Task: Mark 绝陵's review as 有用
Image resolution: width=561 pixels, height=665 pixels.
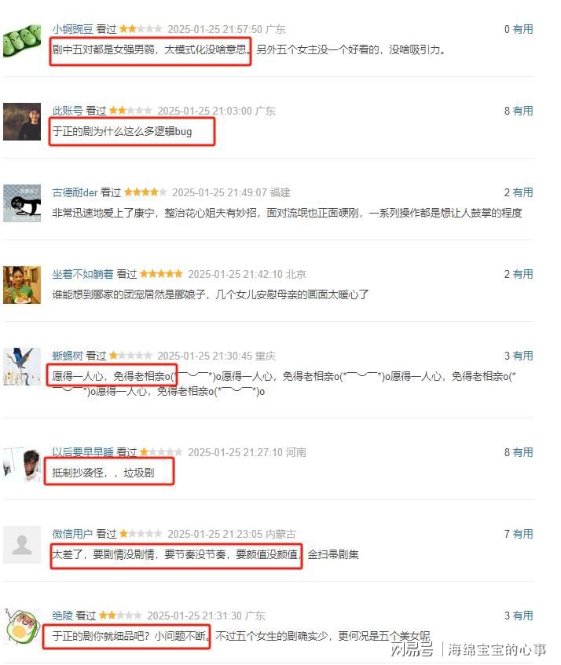Action: click(522, 616)
